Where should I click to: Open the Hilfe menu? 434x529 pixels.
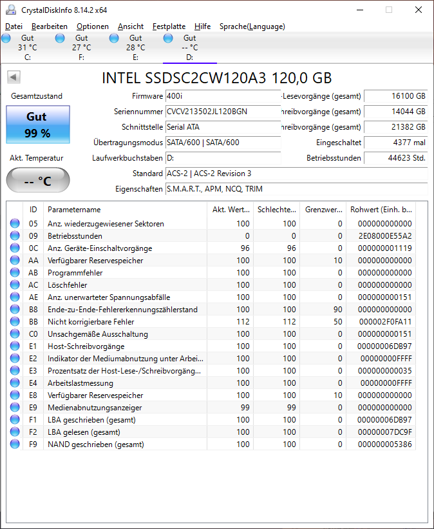tap(202, 26)
